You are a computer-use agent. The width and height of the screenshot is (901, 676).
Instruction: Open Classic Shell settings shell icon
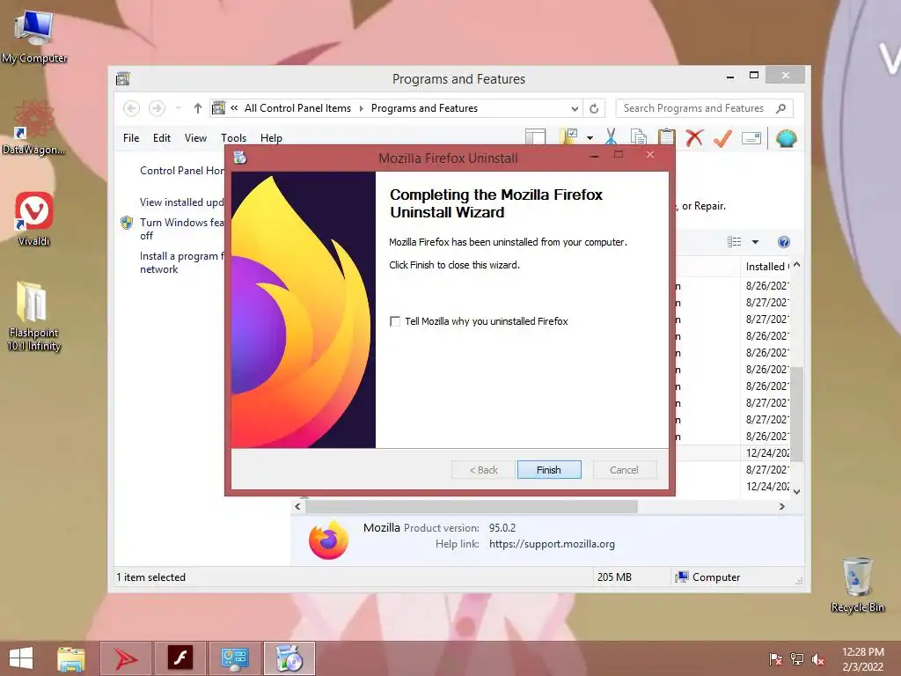coord(786,138)
